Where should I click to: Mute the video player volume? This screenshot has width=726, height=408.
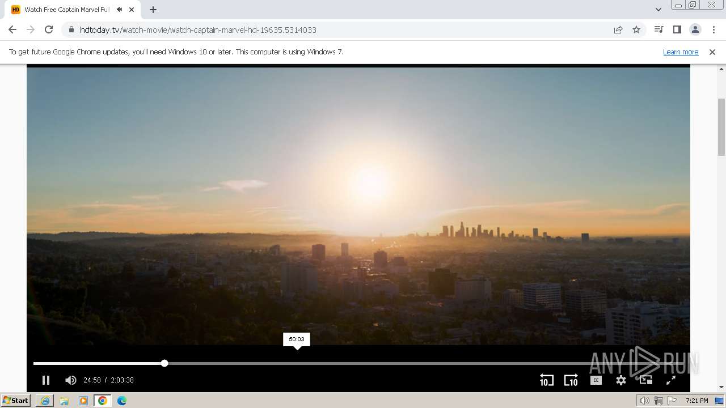pos(71,380)
